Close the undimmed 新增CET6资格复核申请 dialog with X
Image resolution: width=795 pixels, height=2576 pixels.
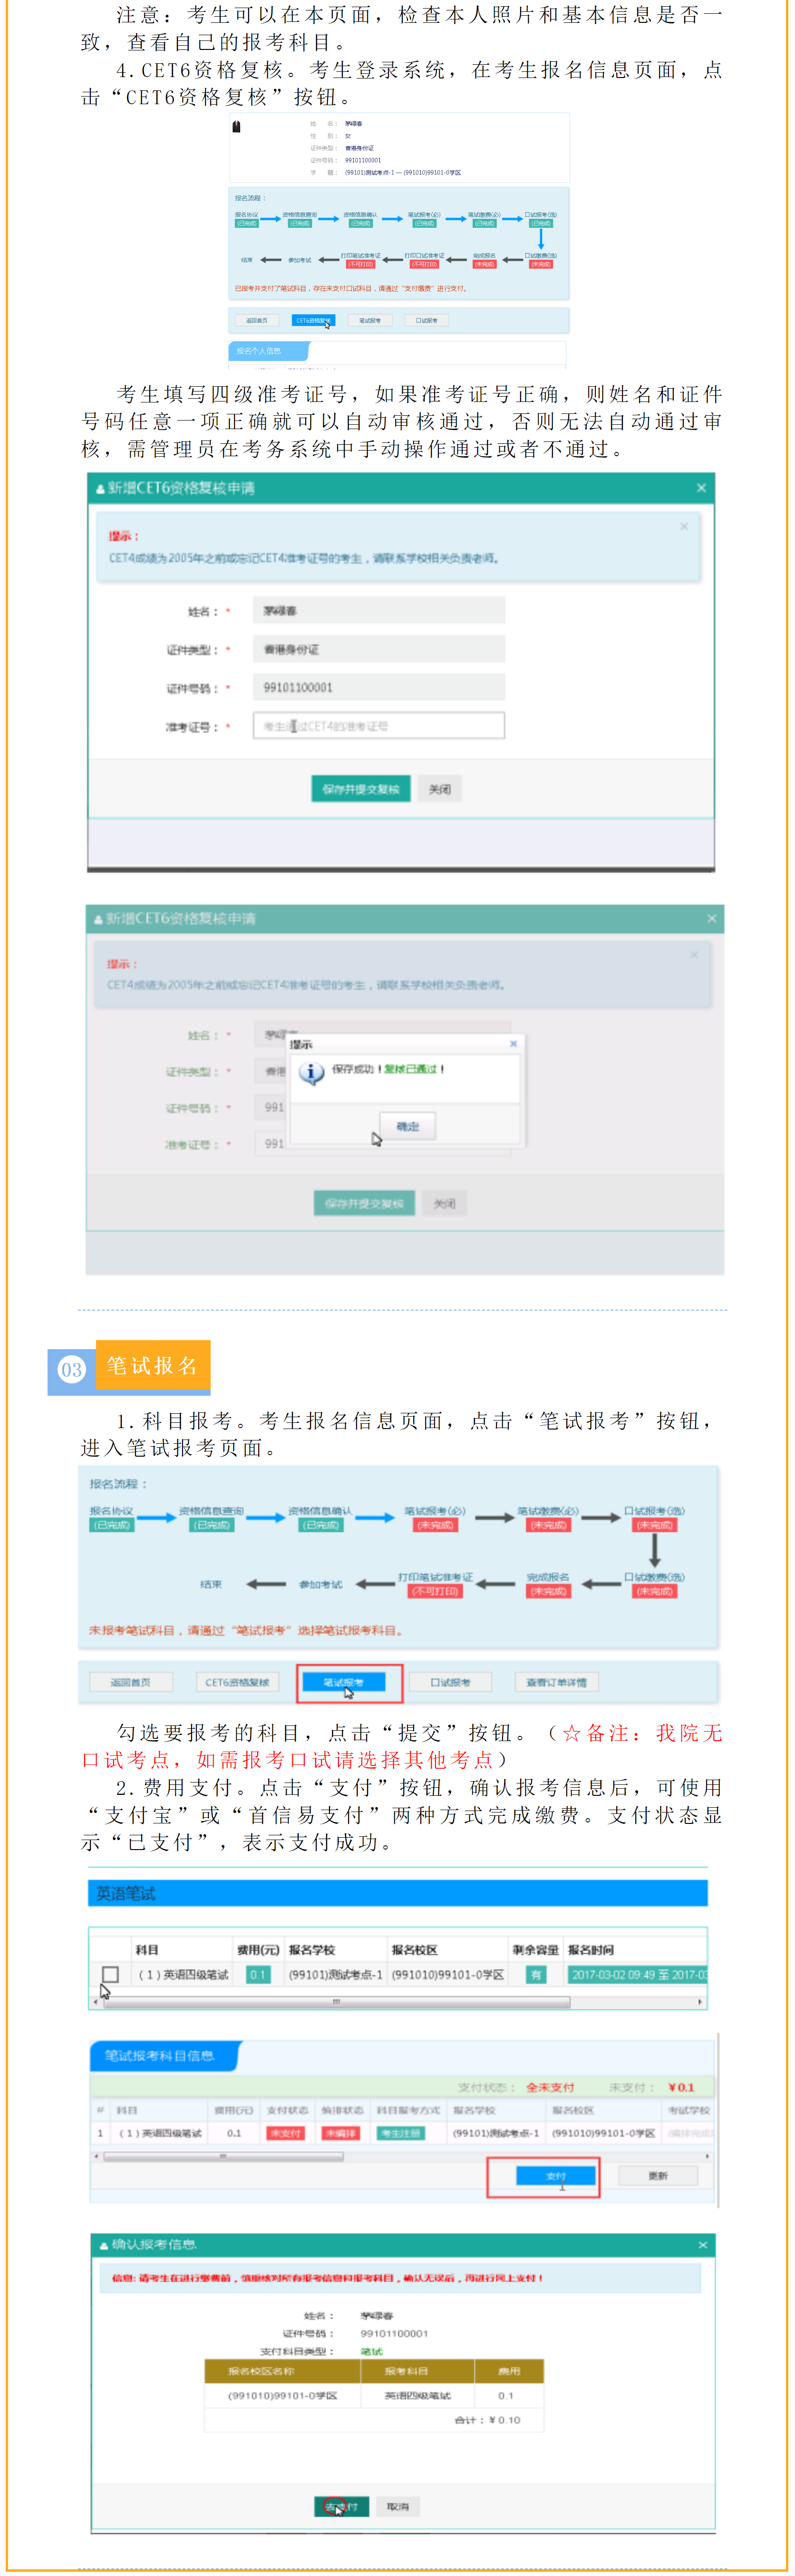click(701, 488)
